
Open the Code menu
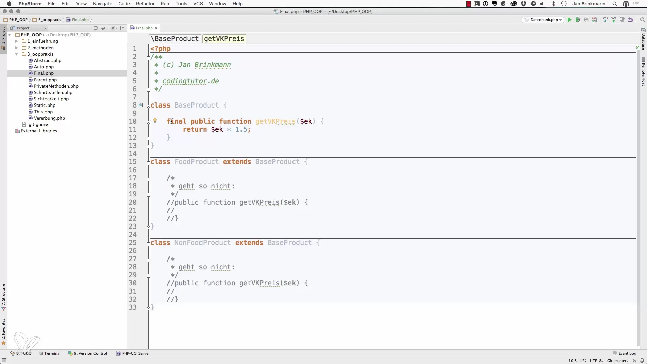124,4
